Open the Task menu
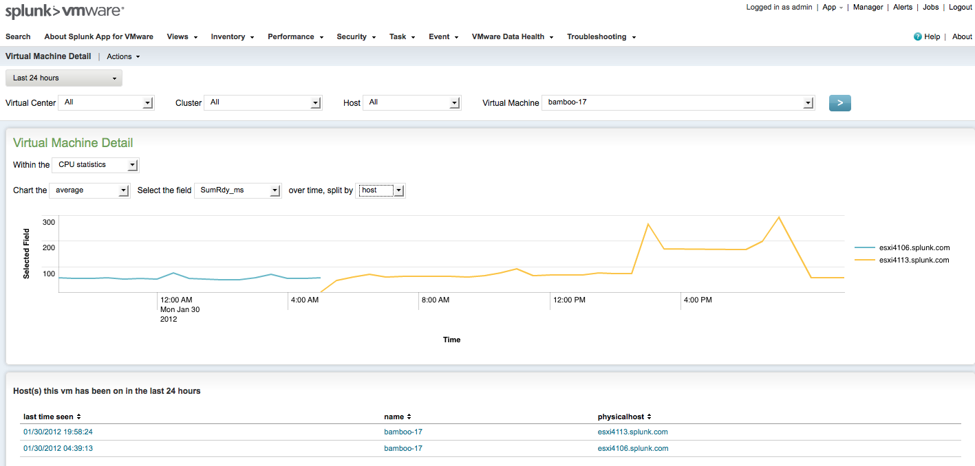The width and height of the screenshot is (975, 466). [403, 36]
